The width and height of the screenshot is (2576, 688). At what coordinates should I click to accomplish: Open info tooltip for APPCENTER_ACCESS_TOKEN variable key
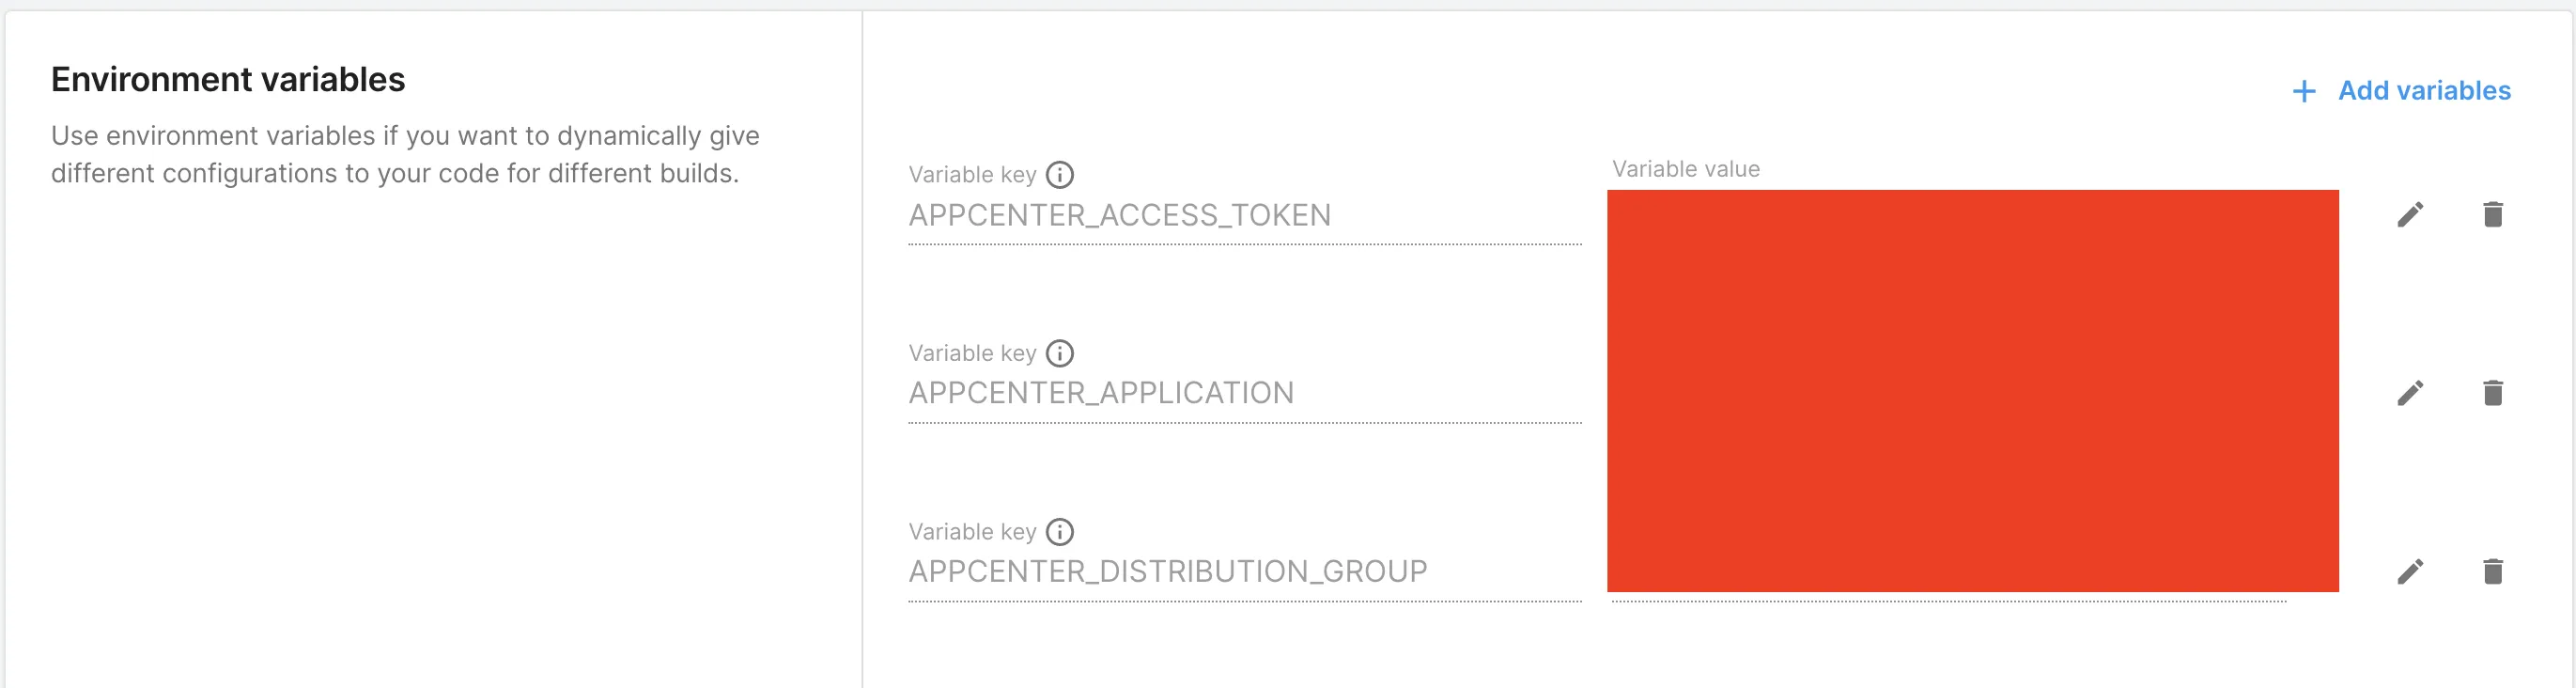pyautogui.click(x=1060, y=175)
